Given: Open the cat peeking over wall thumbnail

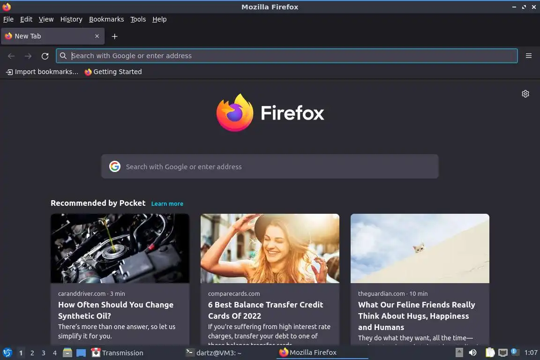Looking at the screenshot, I should (420, 248).
